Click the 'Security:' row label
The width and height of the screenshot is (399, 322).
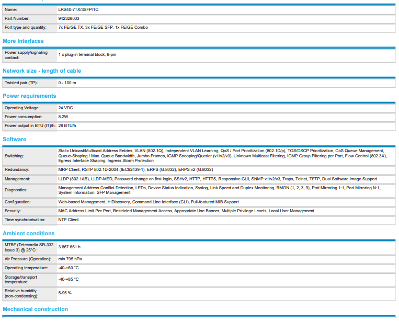(13, 211)
